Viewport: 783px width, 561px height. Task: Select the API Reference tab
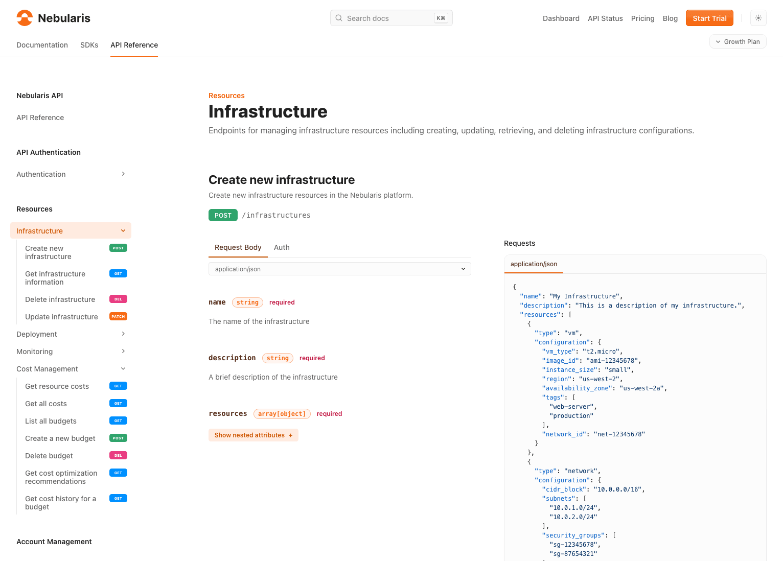[134, 45]
